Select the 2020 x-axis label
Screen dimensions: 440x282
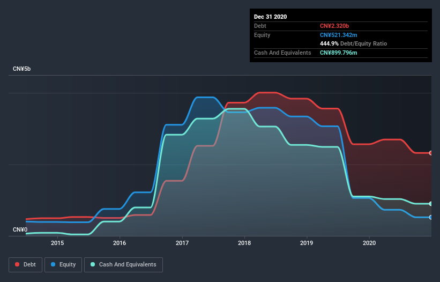coord(369,243)
